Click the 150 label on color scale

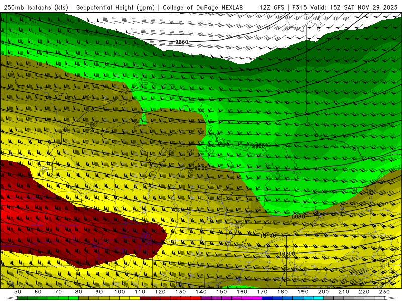coord(221,292)
